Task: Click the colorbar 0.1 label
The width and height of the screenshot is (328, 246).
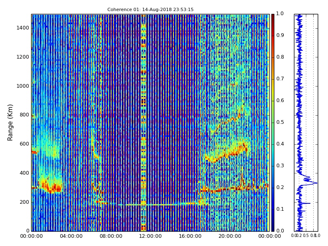Action: (280, 209)
